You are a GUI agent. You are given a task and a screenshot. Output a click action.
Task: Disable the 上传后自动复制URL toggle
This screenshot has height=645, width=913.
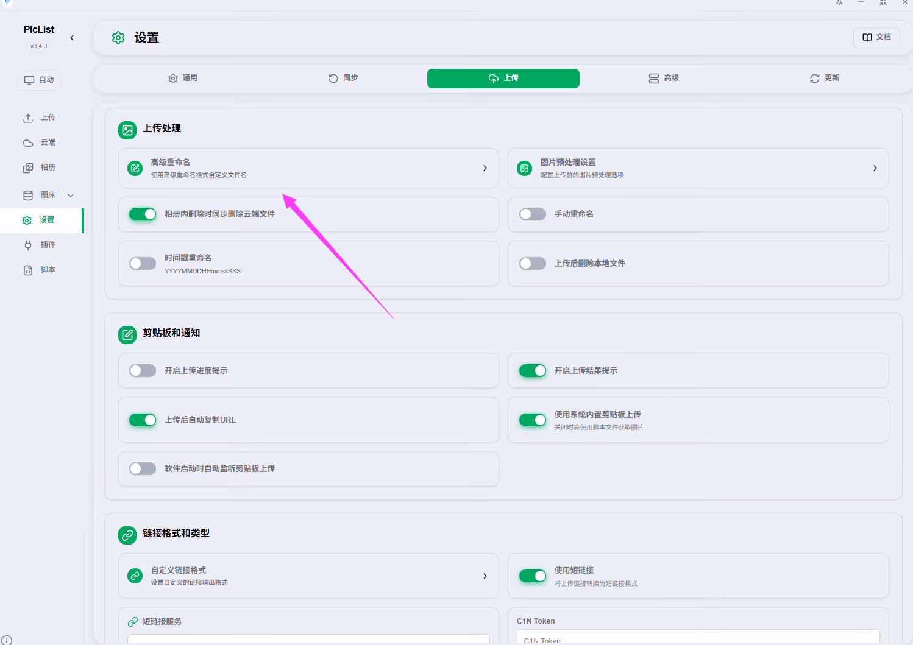click(x=143, y=420)
